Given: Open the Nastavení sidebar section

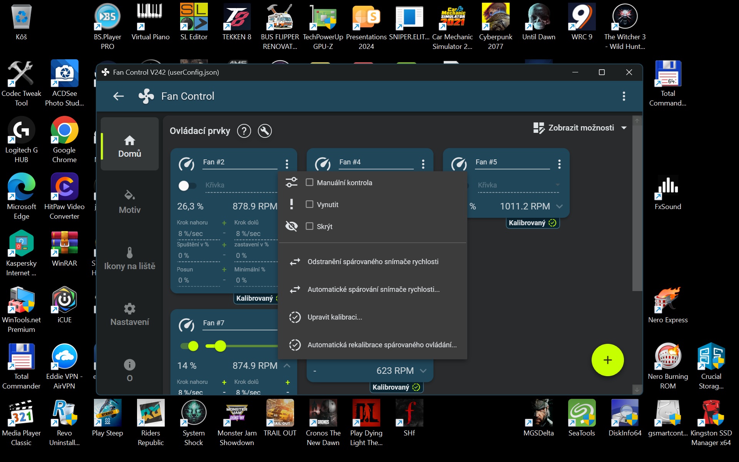Looking at the screenshot, I should tap(130, 315).
